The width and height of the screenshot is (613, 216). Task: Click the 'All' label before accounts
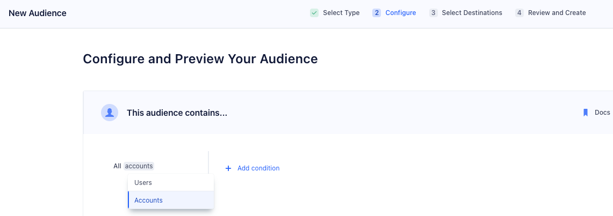click(117, 166)
